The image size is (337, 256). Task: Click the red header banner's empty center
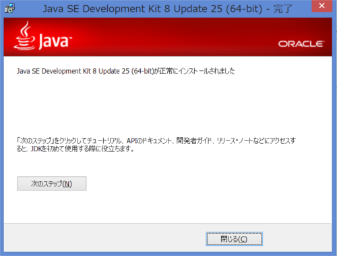click(168, 37)
